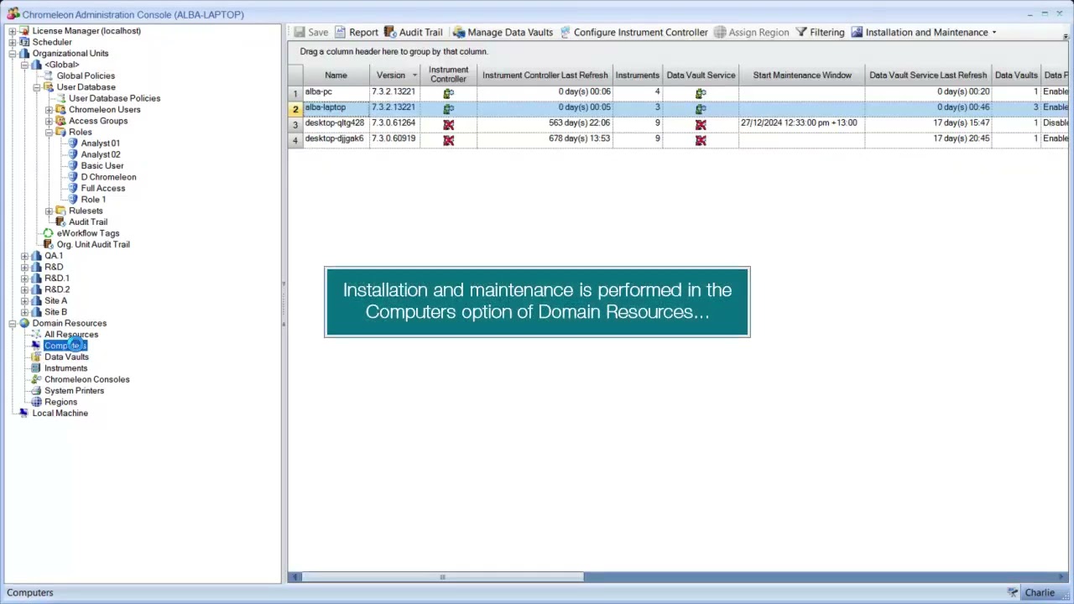Click the 27/12/2024 maintenance window cell
Image resolution: width=1074 pixels, height=604 pixels.
(801, 123)
